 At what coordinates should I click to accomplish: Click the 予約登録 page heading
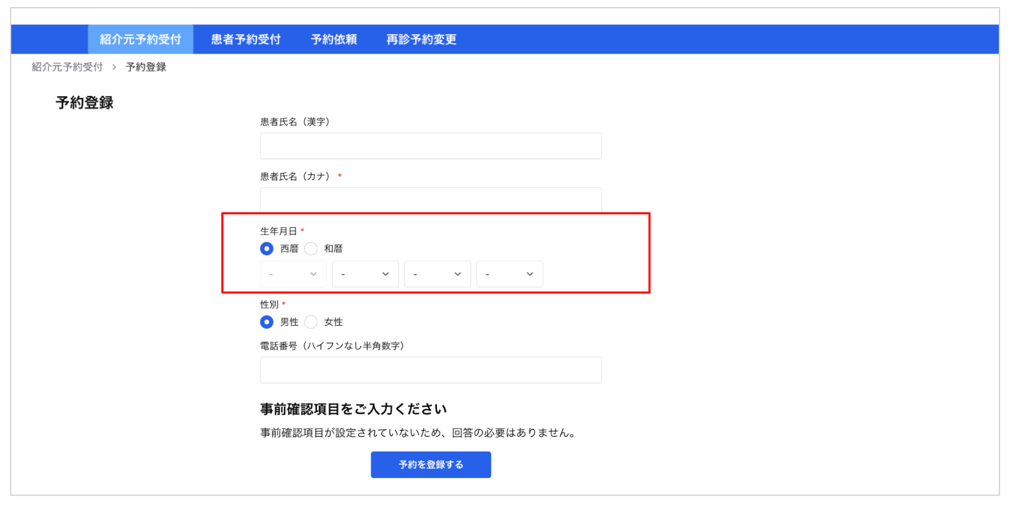coord(84,103)
